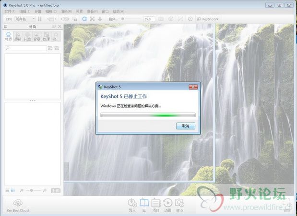This screenshot has width=297, height=216.
Task: Click the zoom-in magnifier in library
Action: [x=45, y=191]
